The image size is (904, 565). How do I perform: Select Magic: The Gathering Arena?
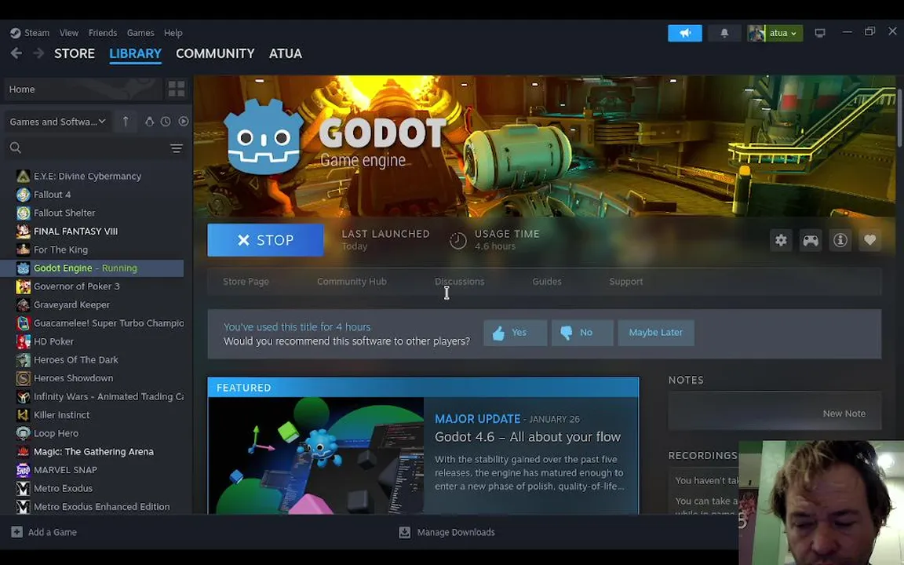[94, 451]
